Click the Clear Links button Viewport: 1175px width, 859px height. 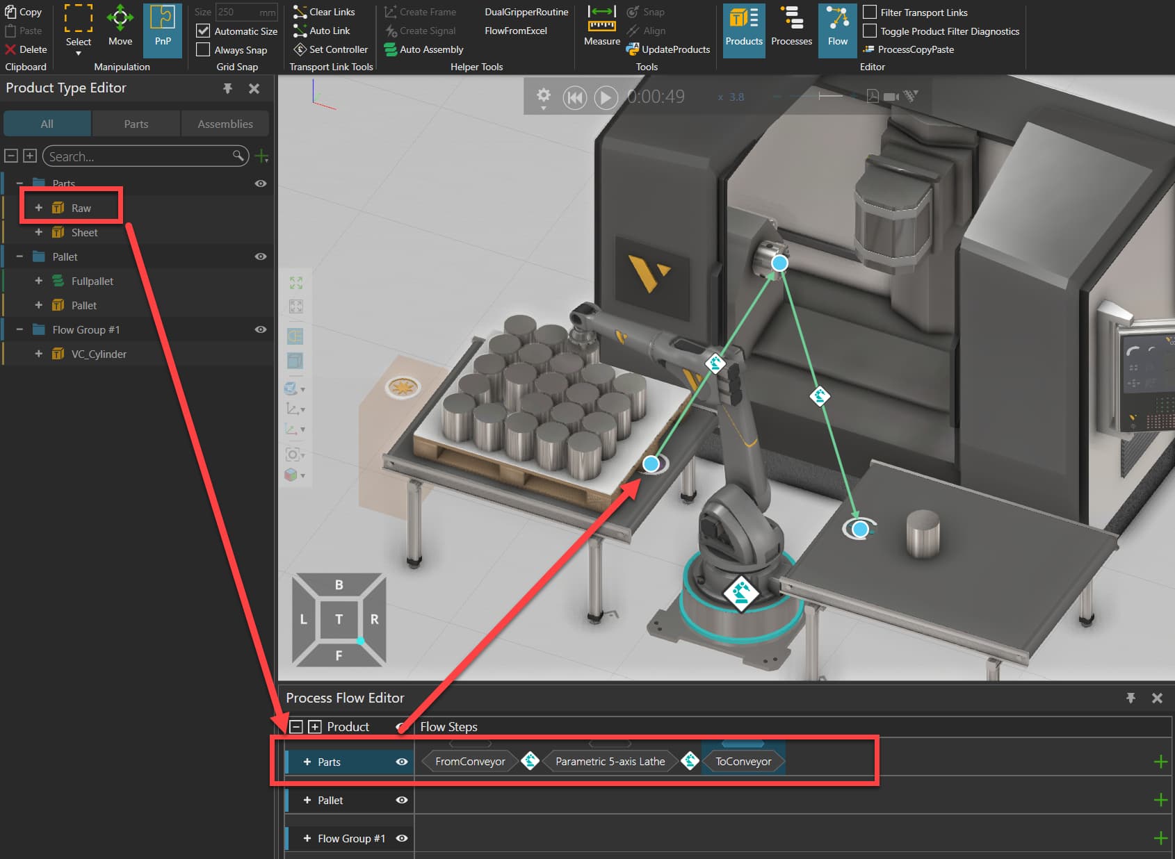324,12
